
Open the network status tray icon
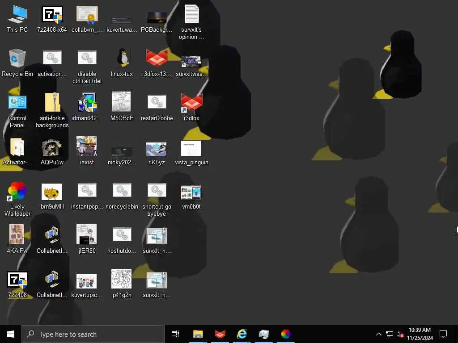click(x=390, y=334)
